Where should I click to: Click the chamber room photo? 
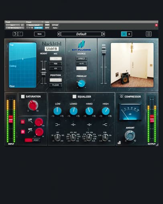(x=132, y=65)
